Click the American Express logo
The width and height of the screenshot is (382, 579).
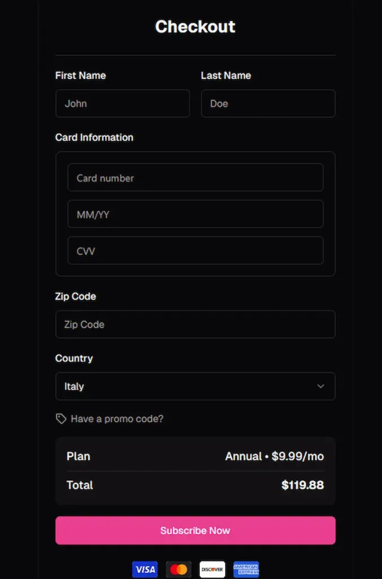click(x=246, y=569)
